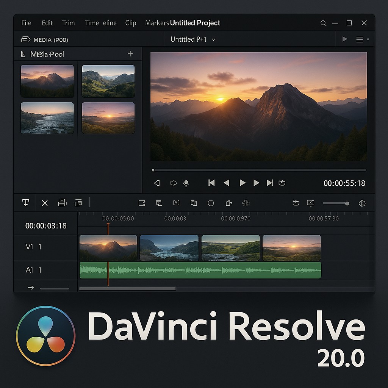388x388 pixels.
Task: Select the Text tool in timeline toolbar
Action: [x=26, y=203]
